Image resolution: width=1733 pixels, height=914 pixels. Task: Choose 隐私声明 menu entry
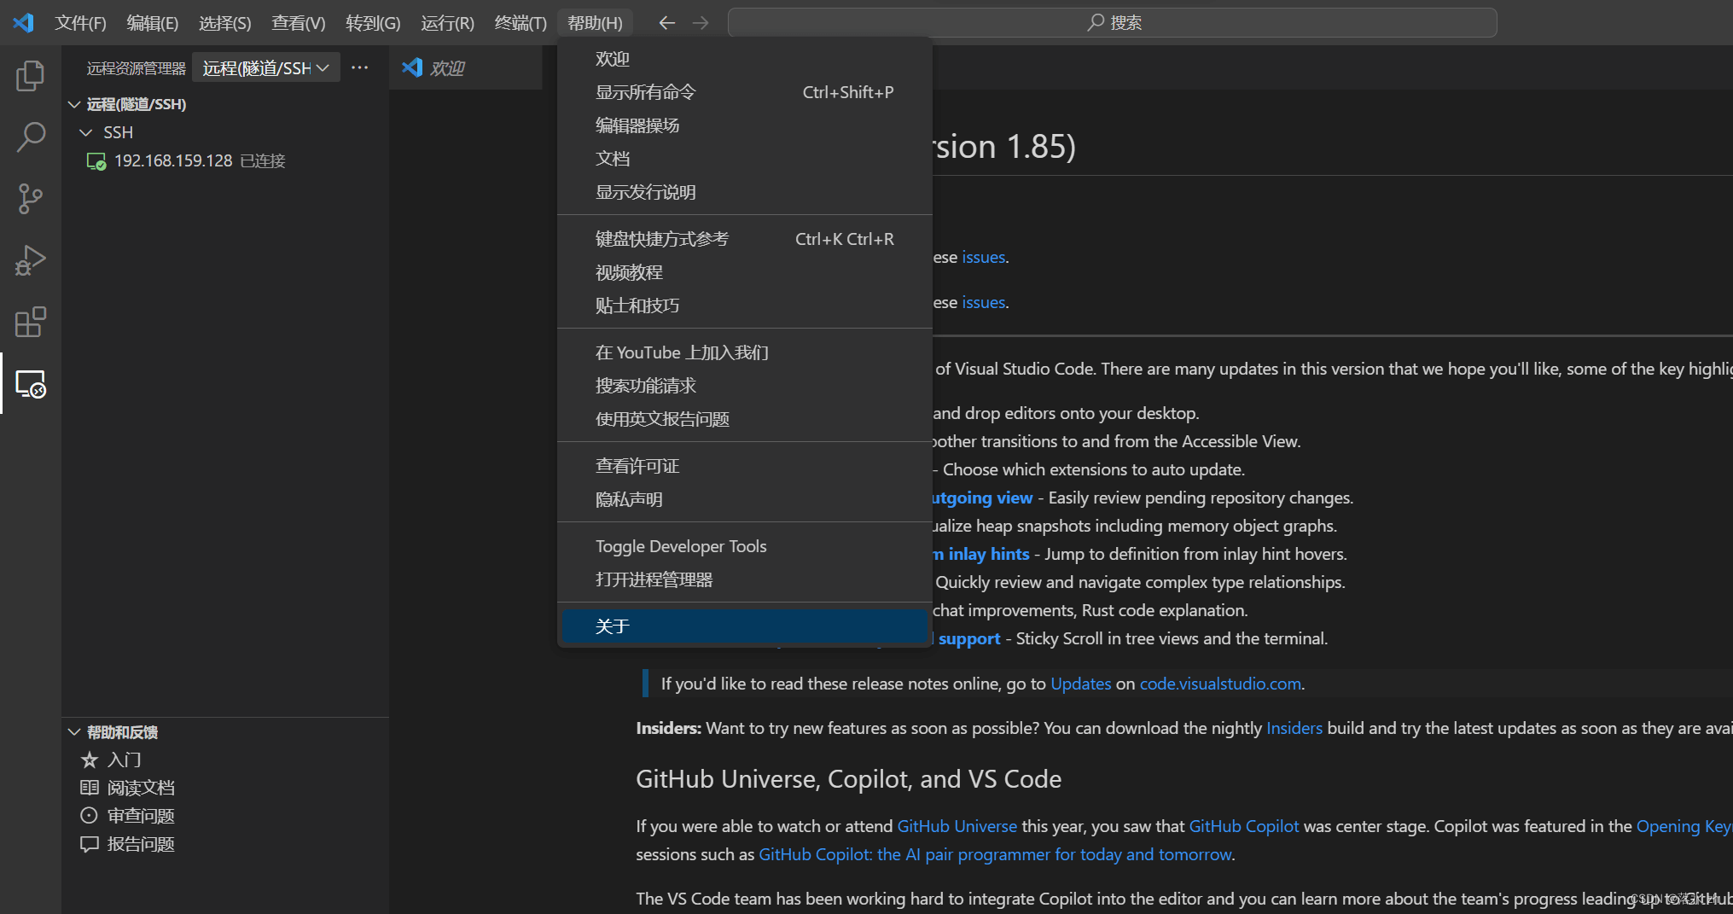click(744, 499)
